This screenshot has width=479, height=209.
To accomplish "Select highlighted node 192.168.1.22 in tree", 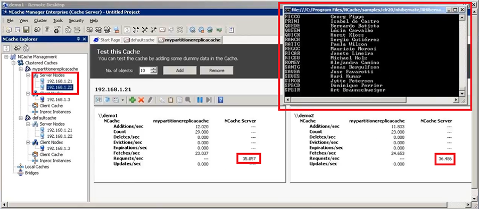I will pyautogui.click(x=60, y=87).
